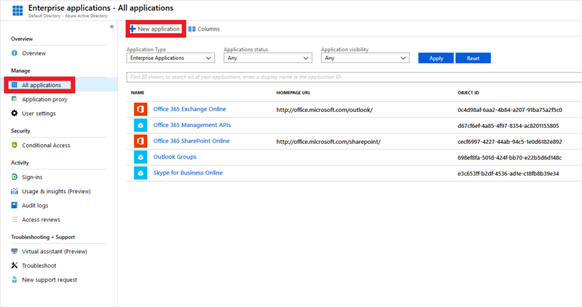Click the Troubleshoot tools icon
The image size is (582, 307).
pyautogui.click(x=14, y=265)
